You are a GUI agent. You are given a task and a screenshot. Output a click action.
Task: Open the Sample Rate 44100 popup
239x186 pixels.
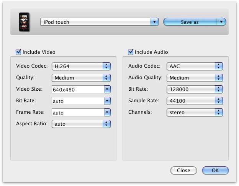[x=195, y=101]
